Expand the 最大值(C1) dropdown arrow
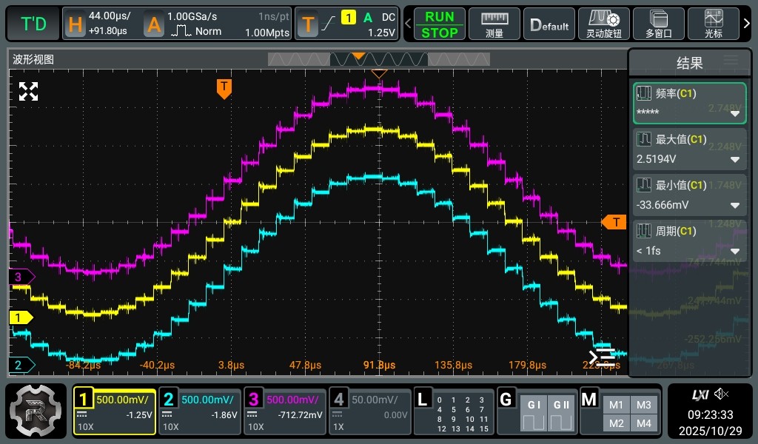 (x=735, y=159)
